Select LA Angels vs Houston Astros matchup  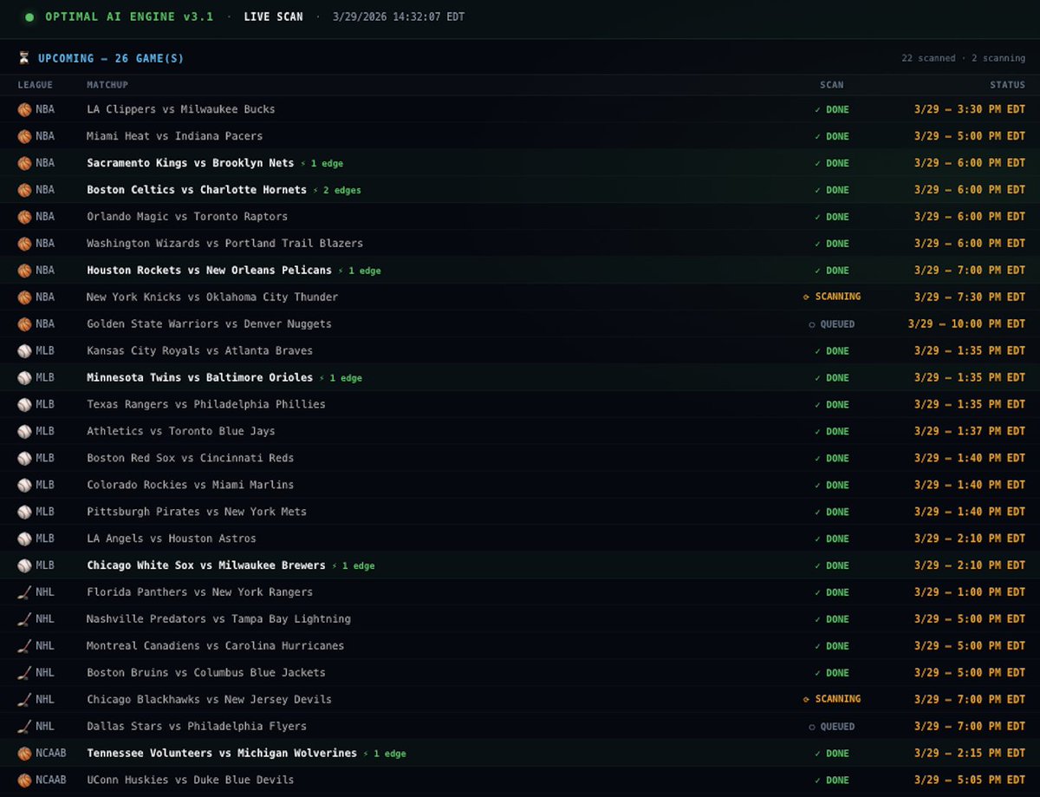click(172, 539)
